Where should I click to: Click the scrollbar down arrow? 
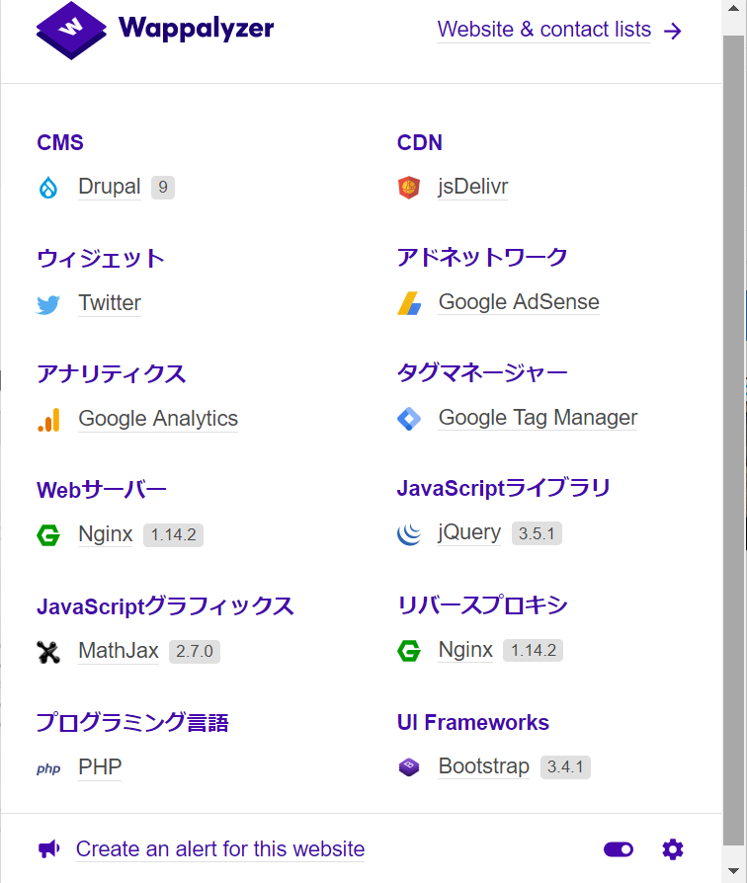coord(734,872)
